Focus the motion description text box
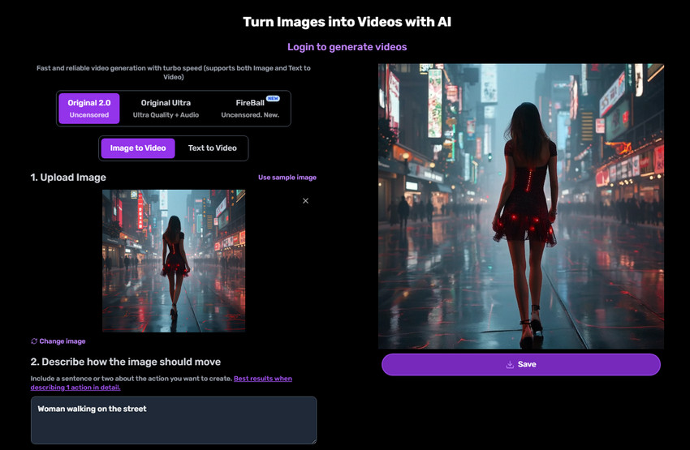The width and height of the screenshot is (690, 450). pyautogui.click(x=174, y=420)
